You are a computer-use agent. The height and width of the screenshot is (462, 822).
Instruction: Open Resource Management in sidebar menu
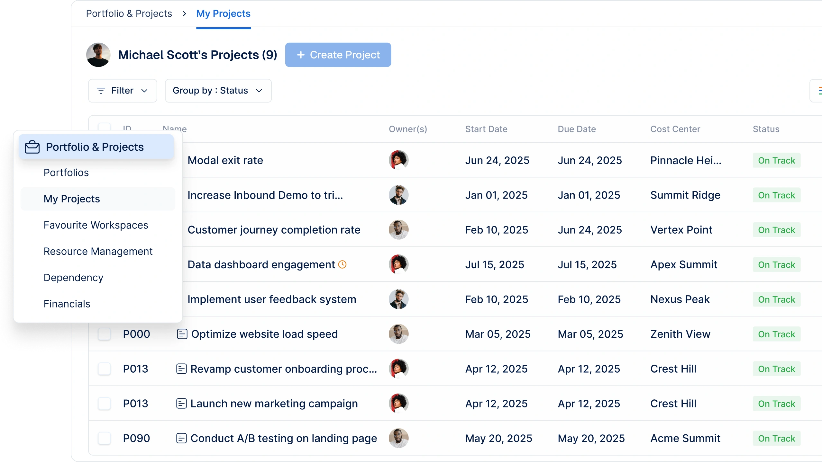point(98,251)
